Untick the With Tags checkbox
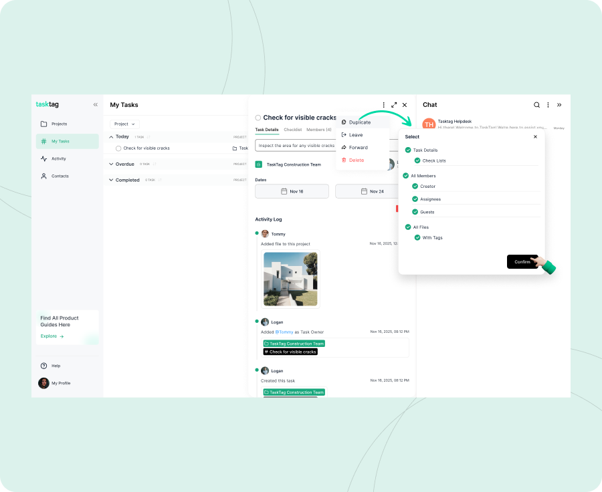This screenshot has width=602, height=492. [x=416, y=237]
